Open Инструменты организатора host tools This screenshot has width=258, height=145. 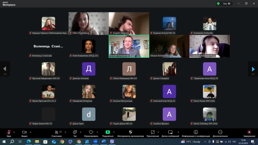tap(130, 132)
